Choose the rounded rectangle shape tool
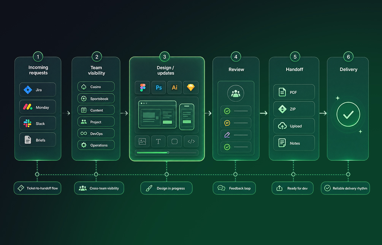This screenshot has height=245, width=382. 174,141
